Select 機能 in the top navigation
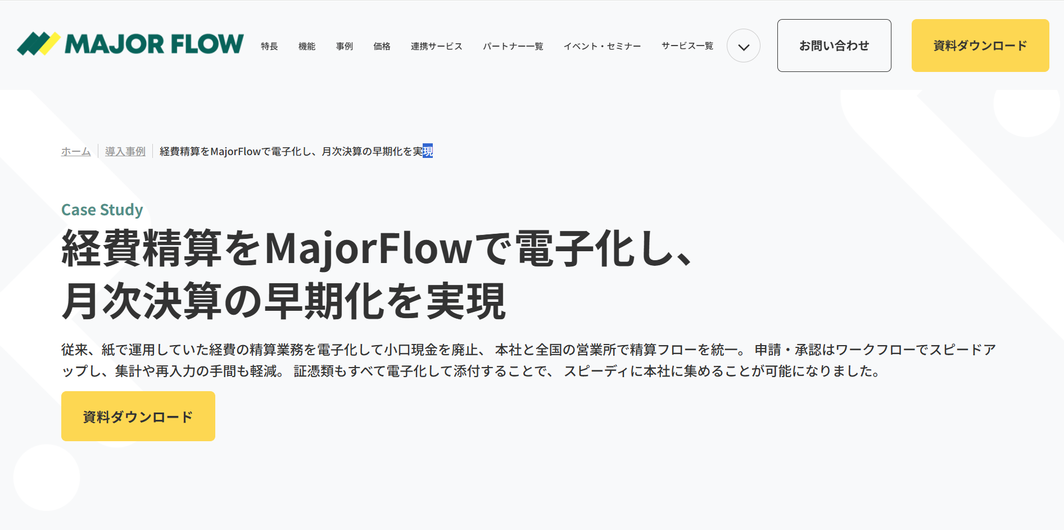Viewport: 1064px width, 530px height. [307, 46]
